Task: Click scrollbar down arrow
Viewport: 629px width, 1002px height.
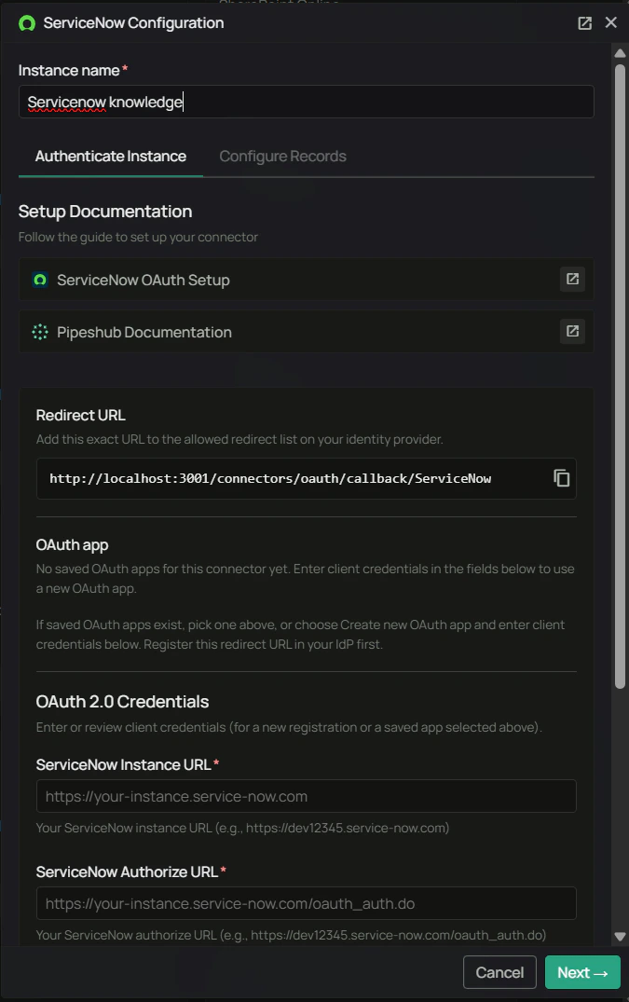Action: tap(620, 937)
